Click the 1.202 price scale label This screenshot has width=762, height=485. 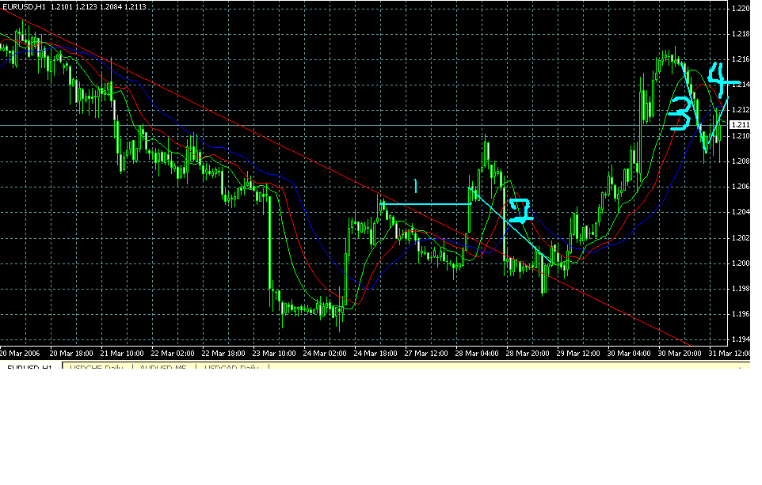(x=740, y=238)
